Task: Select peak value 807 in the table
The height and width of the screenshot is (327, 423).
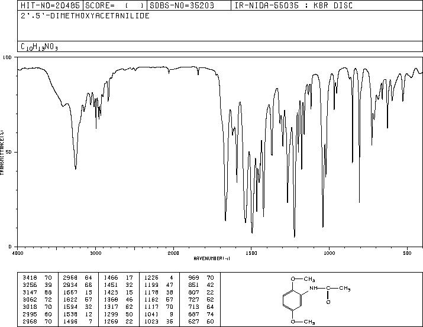Action: (193, 292)
